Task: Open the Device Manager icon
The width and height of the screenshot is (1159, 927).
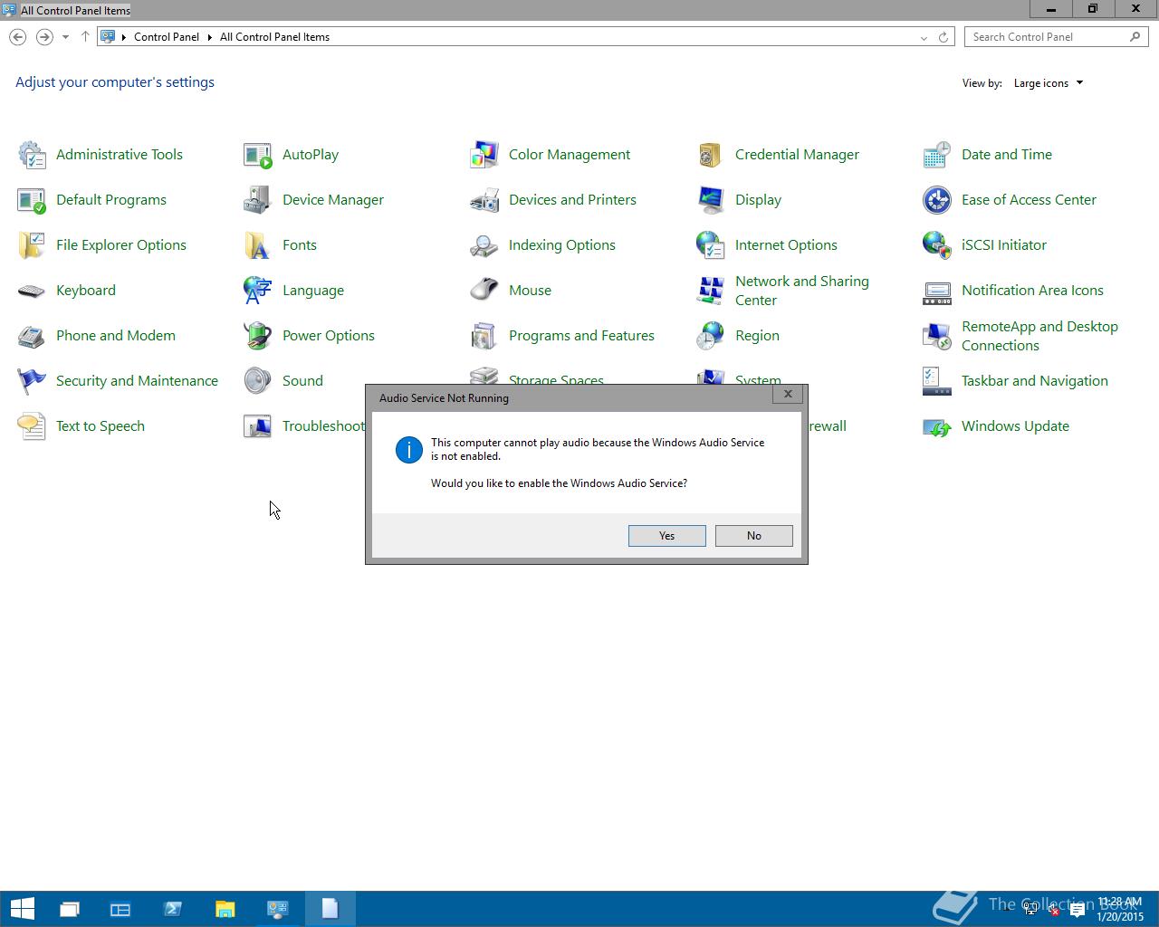Action: click(x=258, y=200)
